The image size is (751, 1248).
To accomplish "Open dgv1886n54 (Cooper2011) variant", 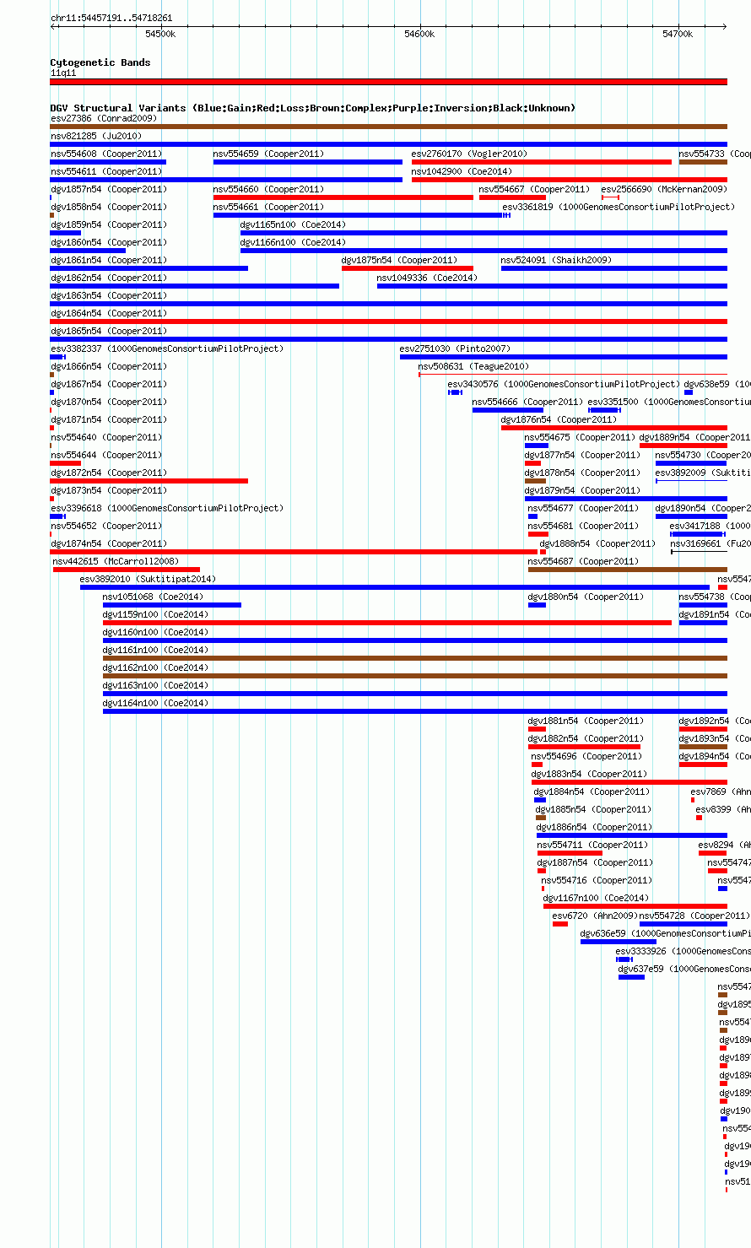I will [594, 827].
